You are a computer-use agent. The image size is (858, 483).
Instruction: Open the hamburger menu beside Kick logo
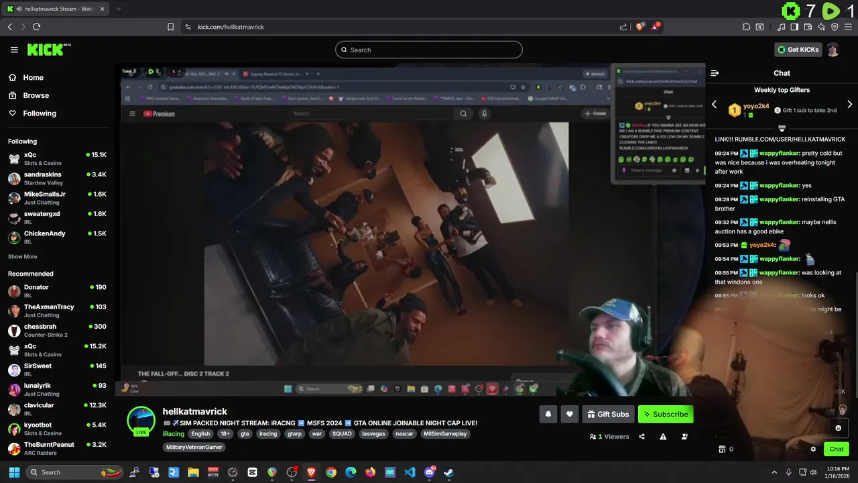[x=14, y=50]
